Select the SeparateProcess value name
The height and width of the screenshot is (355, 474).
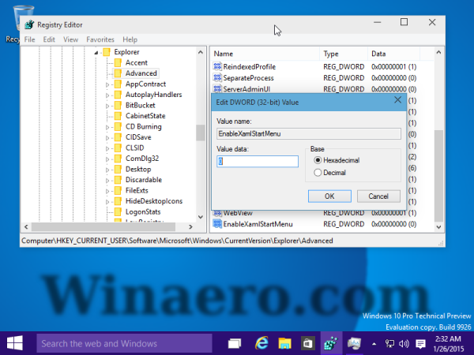[x=249, y=77]
